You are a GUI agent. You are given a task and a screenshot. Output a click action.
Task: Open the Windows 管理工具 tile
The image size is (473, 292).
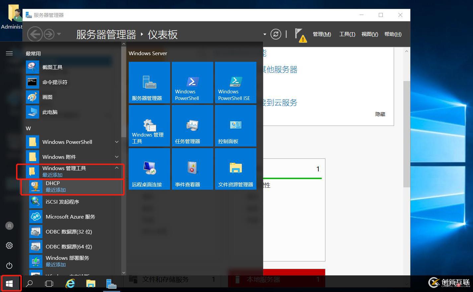[x=149, y=126]
